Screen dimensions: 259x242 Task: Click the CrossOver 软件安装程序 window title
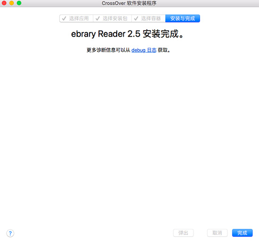click(129, 3)
